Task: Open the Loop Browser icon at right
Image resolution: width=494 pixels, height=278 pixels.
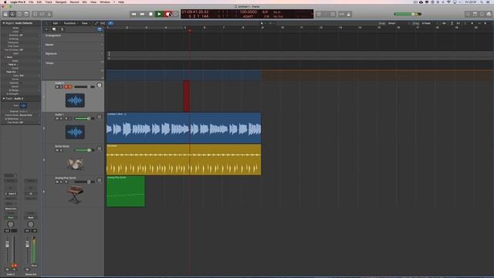Action: (482, 14)
